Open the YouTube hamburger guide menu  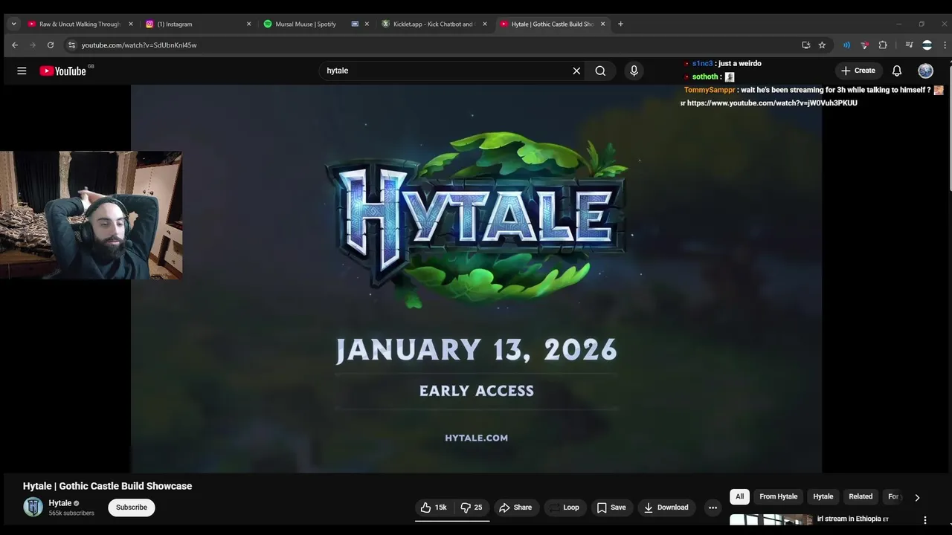(22, 71)
